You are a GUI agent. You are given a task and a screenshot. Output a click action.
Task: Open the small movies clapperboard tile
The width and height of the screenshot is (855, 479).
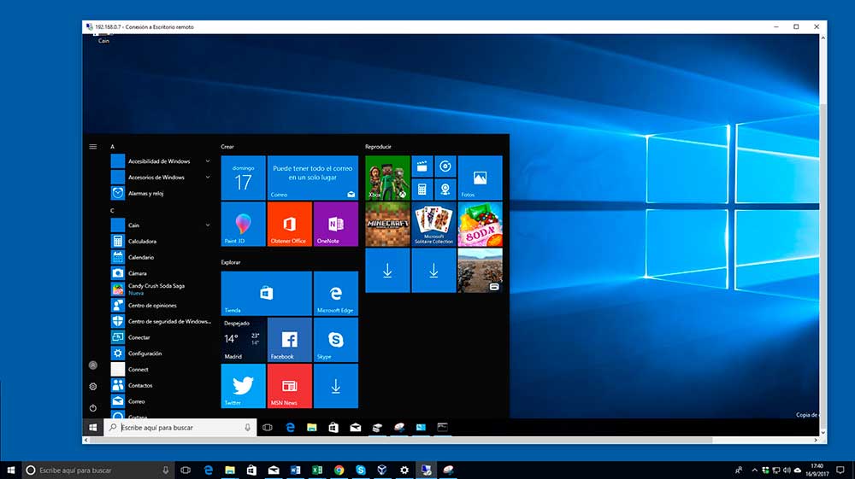coord(422,166)
